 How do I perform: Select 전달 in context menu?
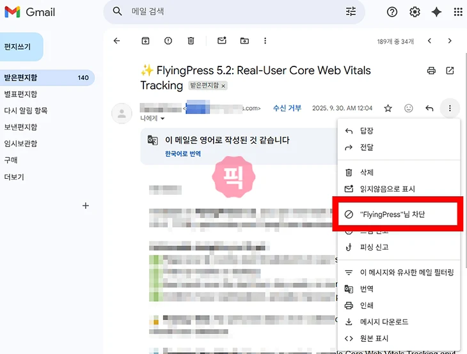pyautogui.click(x=399, y=147)
